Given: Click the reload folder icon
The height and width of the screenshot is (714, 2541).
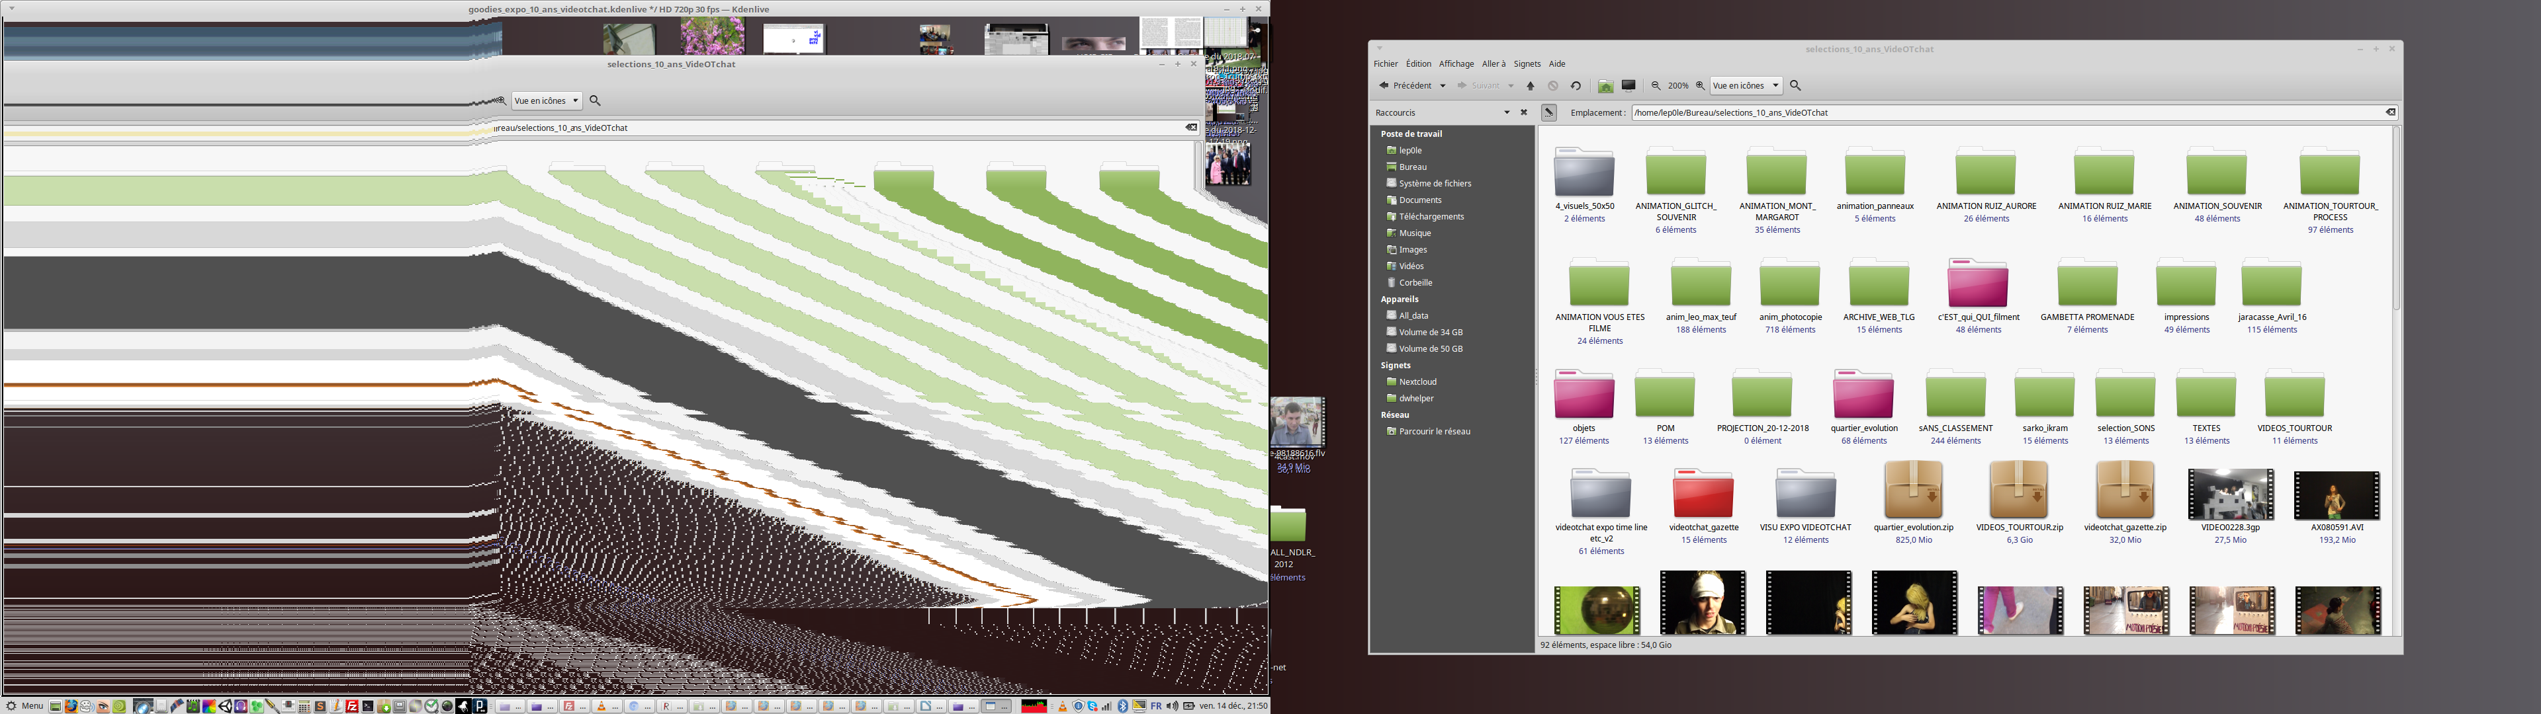Looking at the screenshot, I should tap(1576, 86).
